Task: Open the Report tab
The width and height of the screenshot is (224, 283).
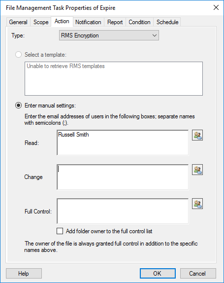Action: [x=115, y=22]
